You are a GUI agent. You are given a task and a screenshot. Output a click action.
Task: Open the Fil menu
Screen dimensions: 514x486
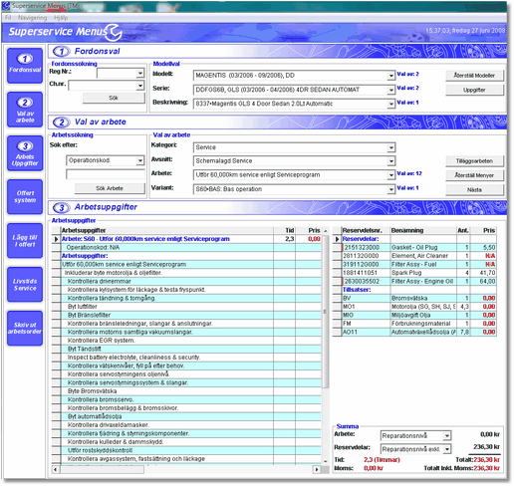click(x=8, y=18)
